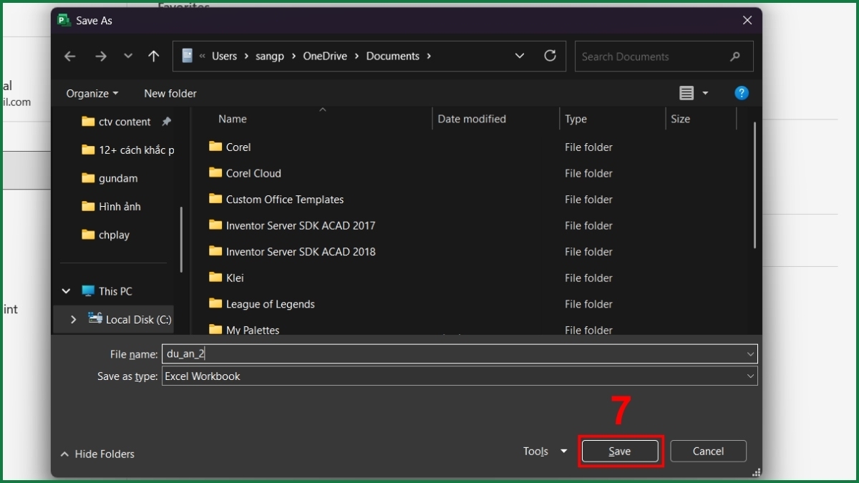Click the search magnifier in Search Documents
The width and height of the screenshot is (859, 483).
(736, 56)
